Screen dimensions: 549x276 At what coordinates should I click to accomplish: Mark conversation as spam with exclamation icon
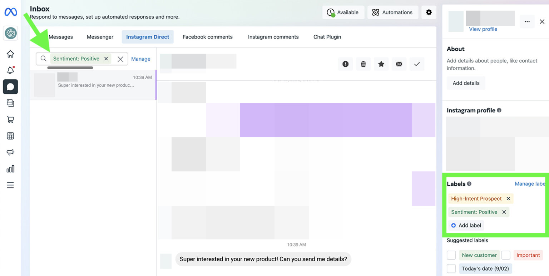(x=345, y=64)
